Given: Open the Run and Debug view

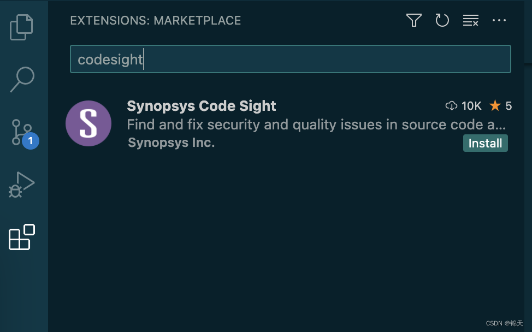Looking at the screenshot, I should pos(22,185).
